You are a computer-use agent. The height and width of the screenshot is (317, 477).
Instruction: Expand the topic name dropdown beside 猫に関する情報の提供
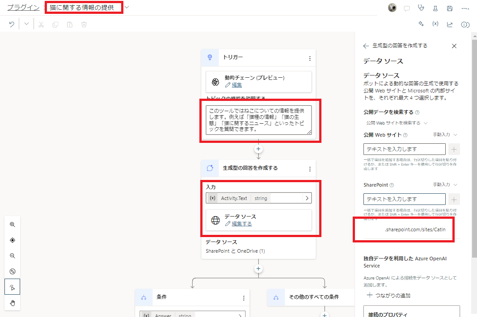pos(126,8)
